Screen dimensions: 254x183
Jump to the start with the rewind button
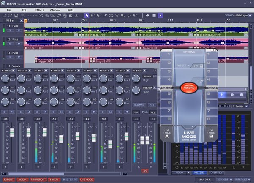tap(147, 16)
